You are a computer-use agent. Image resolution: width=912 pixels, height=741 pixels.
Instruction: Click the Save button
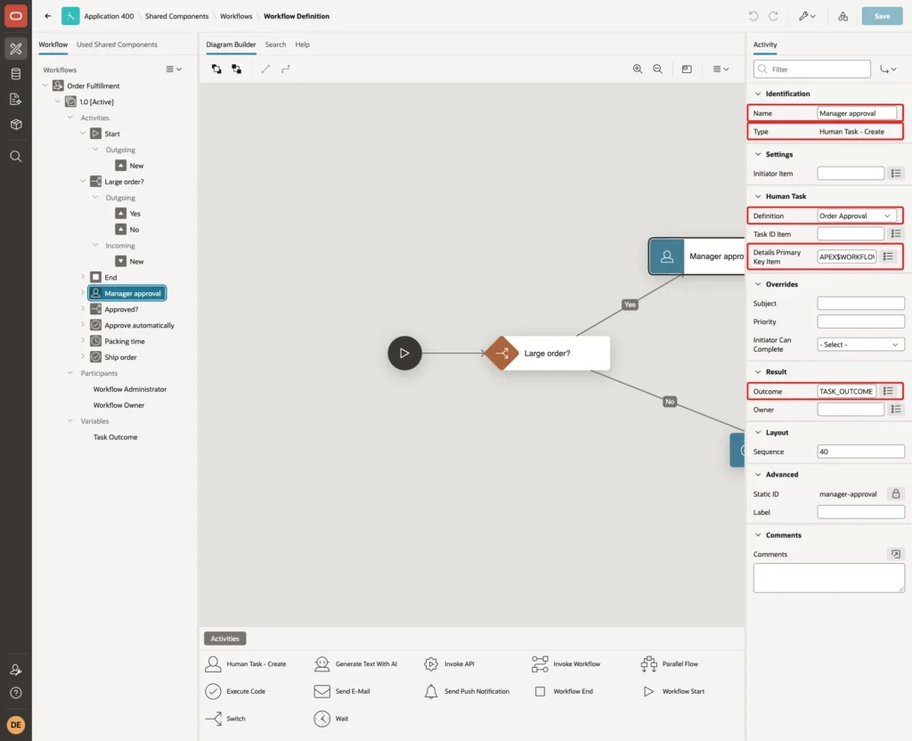pos(882,16)
